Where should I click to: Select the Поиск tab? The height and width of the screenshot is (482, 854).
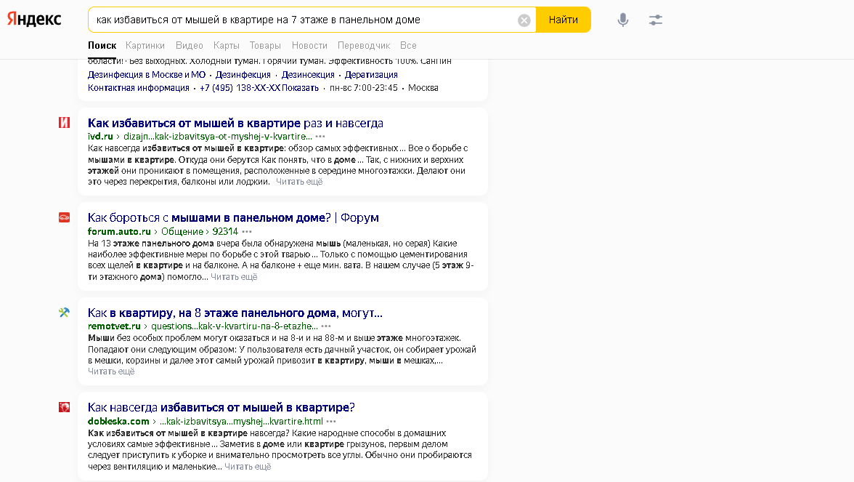(x=102, y=45)
